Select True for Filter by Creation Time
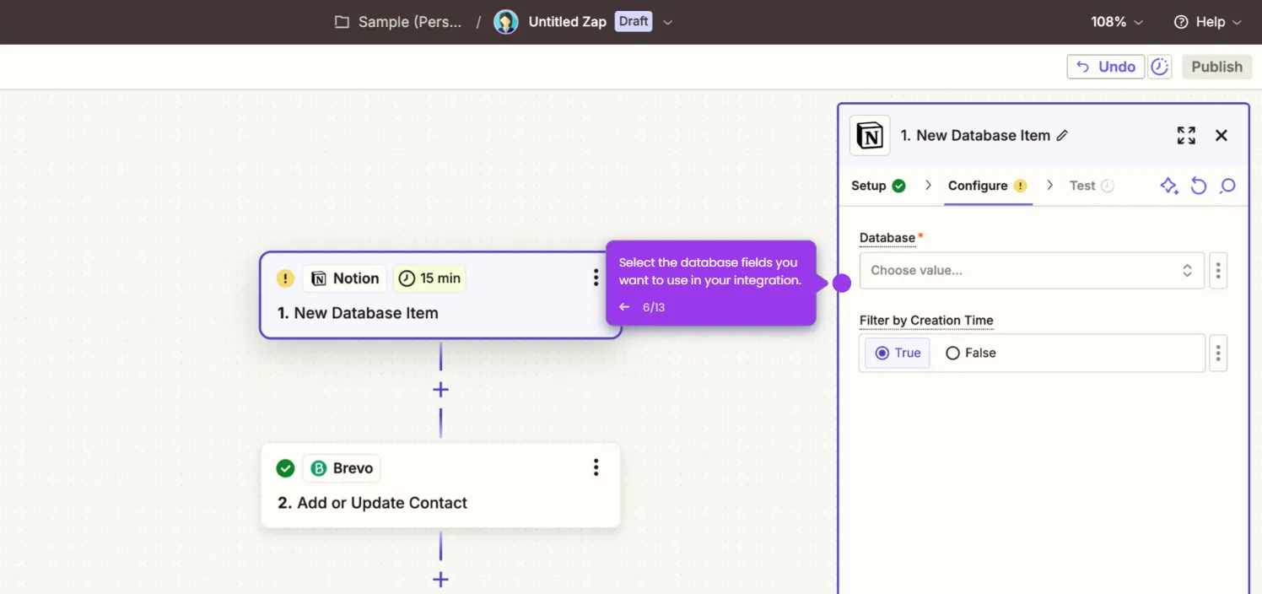The width and height of the screenshot is (1262, 594). click(x=898, y=354)
